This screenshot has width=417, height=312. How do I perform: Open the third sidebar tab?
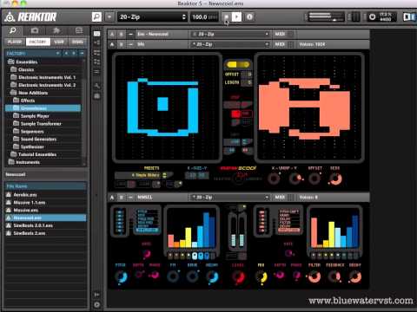point(56,30)
